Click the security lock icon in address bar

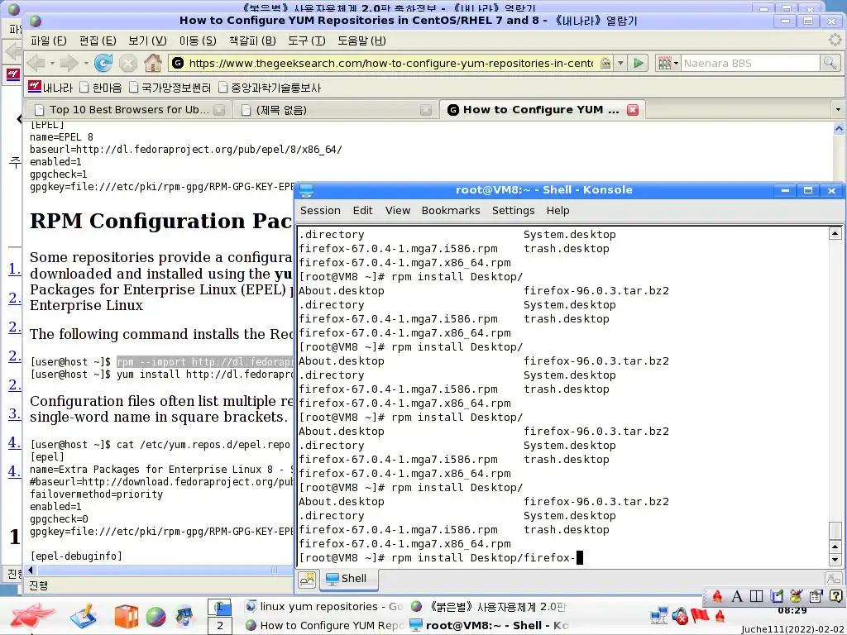(x=605, y=63)
